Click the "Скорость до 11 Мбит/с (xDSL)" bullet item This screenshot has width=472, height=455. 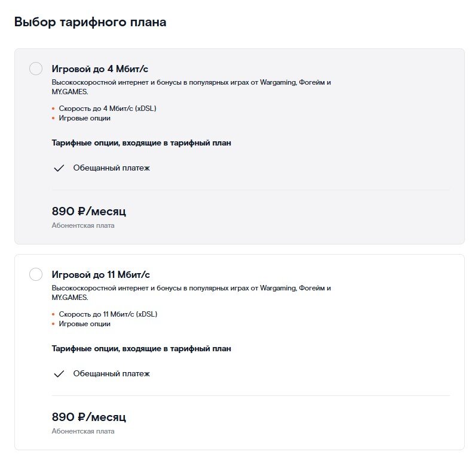coord(108,314)
